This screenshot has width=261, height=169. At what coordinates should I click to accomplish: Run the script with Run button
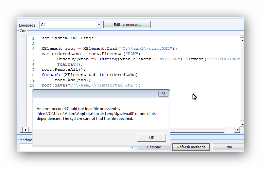pos(229,147)
